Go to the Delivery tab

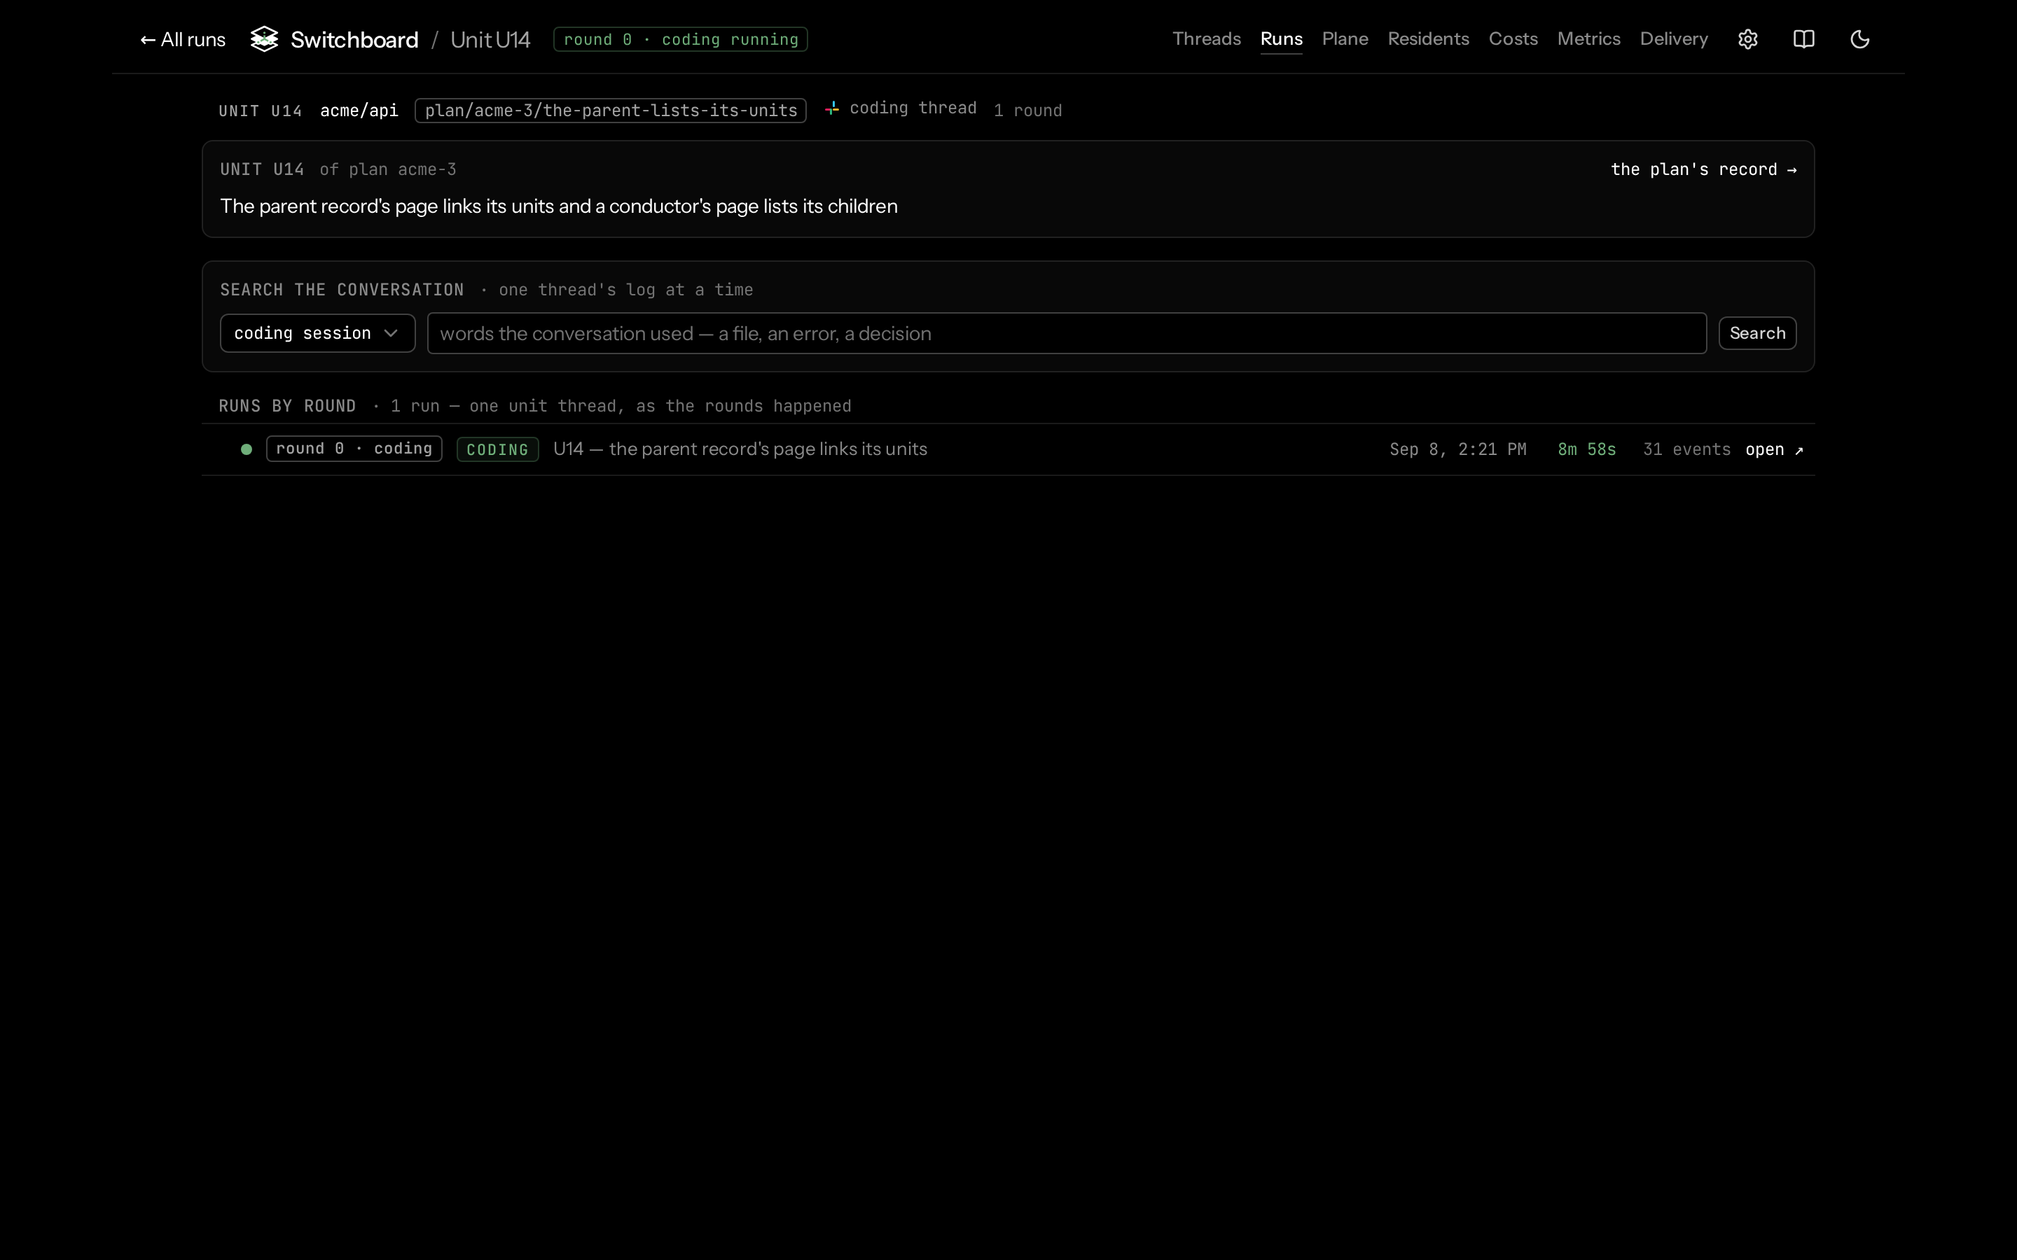point(1674,39)
